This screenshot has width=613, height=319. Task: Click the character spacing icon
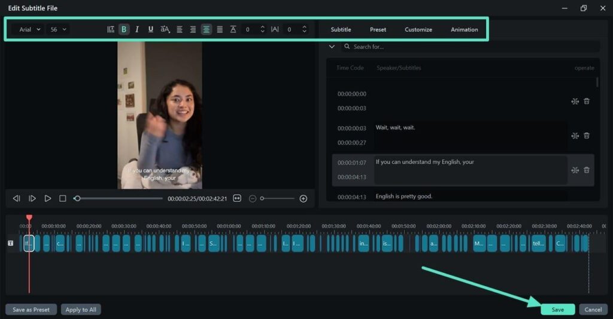coord(275,29)
